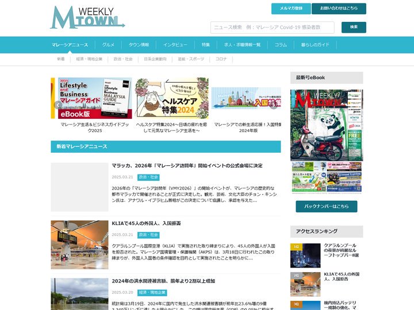Open the マラッカ、2026年 article headline
414x310 pixels.
[x=187, y=165]
